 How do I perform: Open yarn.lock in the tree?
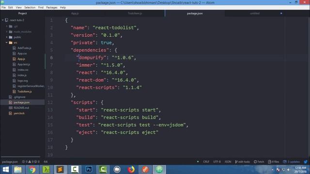pyautogui.click(x=19, y=113)
